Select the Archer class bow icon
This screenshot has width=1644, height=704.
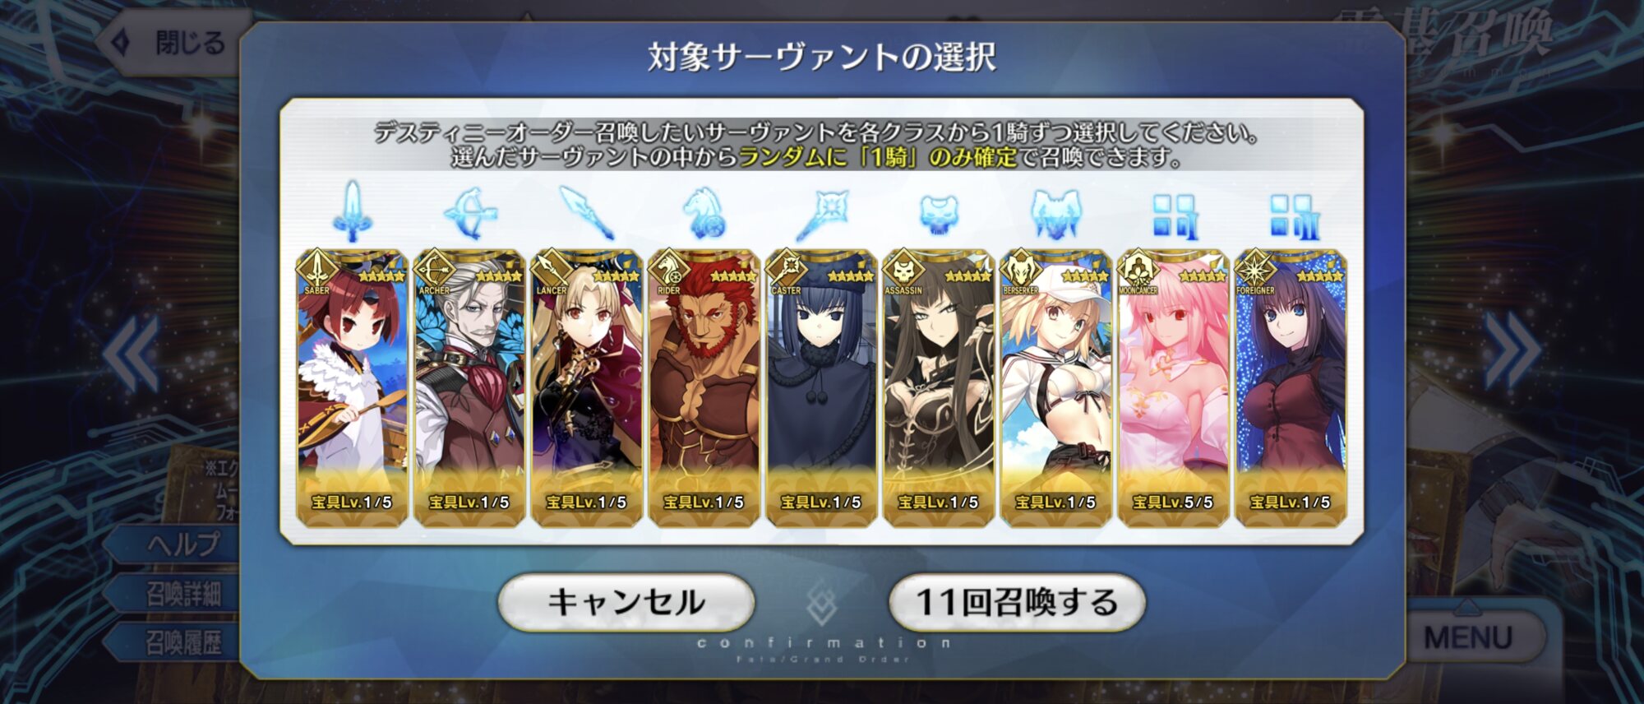coord(469,212)
